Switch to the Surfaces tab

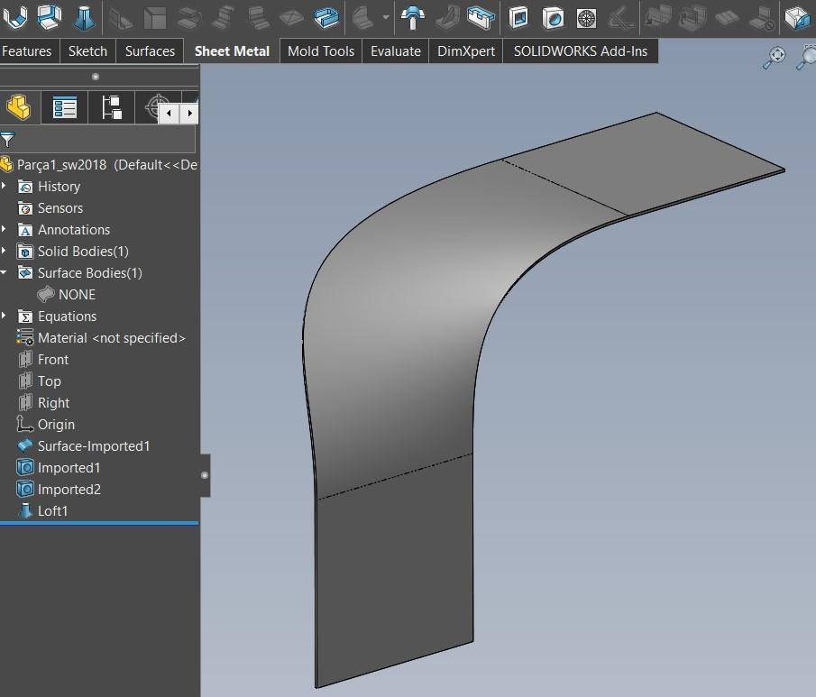[x=150, y=51]
